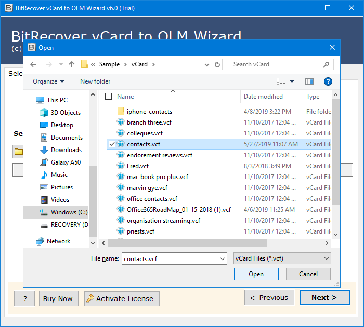Click Sample in the address breadcrumb
364x327 pixels.
coord(109,64)
